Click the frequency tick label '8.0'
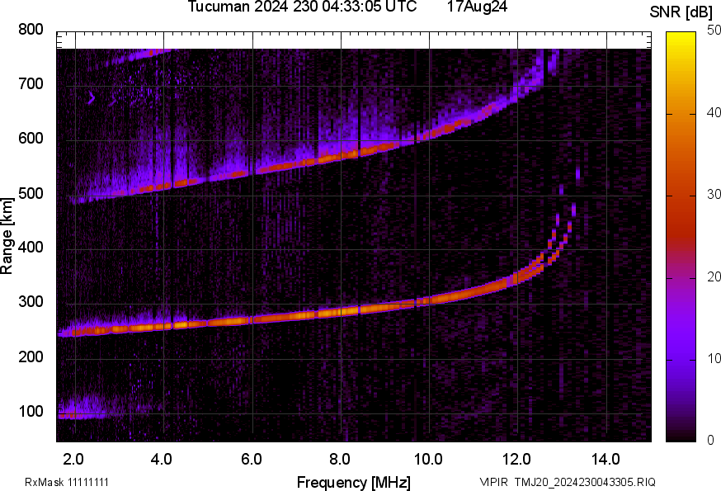This screenshot has width=721, height=491. pyautogui.click(x=339, y=459)
